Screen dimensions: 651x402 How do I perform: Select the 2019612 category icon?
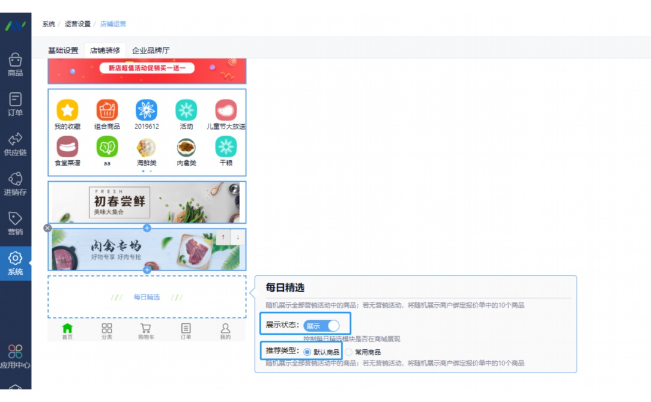point(147,110)
